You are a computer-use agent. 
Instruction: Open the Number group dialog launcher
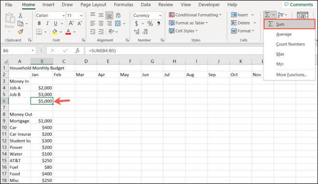[x=162, y=41]
